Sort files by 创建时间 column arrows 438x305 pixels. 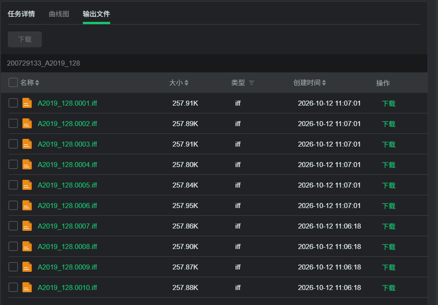(x=324, y=83)
